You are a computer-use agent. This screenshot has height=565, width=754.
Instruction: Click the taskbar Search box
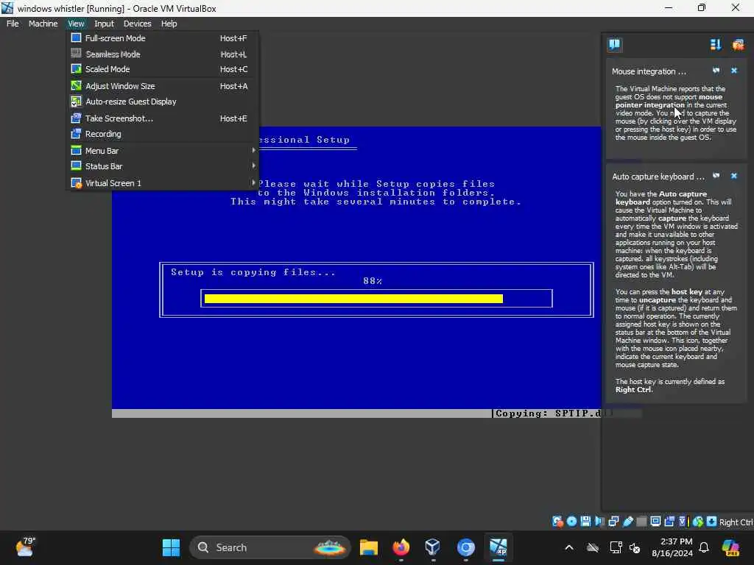[270, 547]
